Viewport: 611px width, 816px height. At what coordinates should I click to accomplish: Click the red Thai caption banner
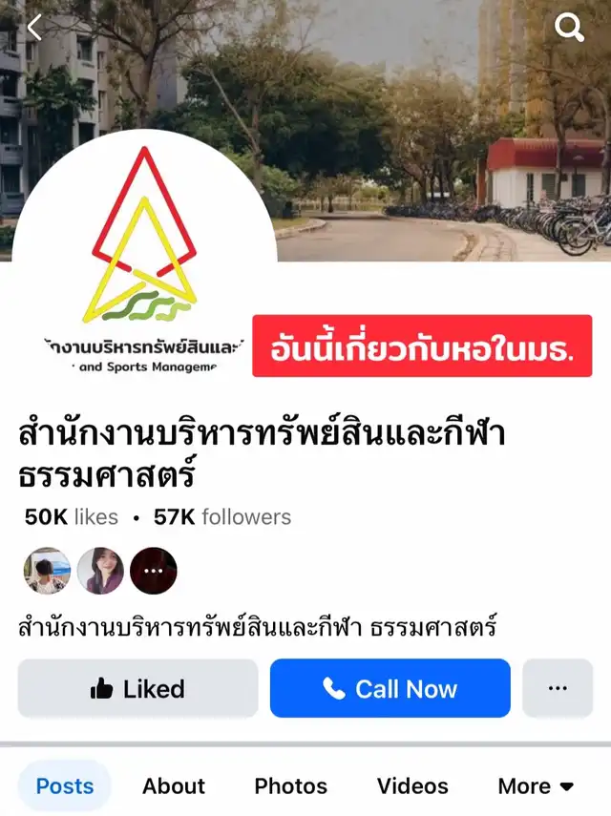tap(422, 345)
